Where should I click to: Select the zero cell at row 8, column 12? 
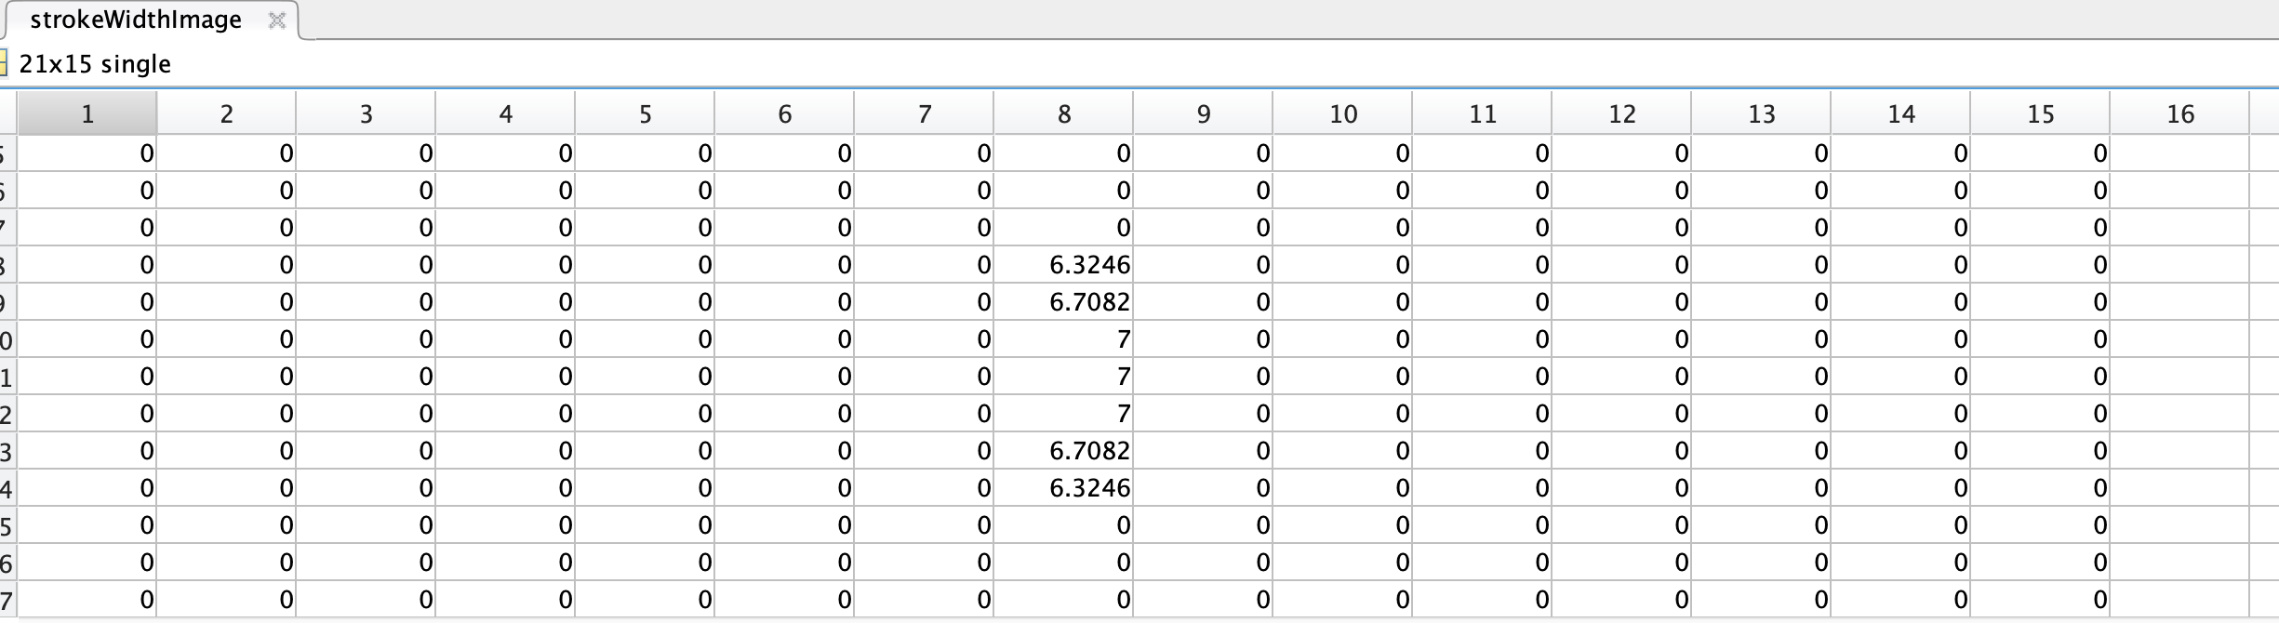(1622, 265)
